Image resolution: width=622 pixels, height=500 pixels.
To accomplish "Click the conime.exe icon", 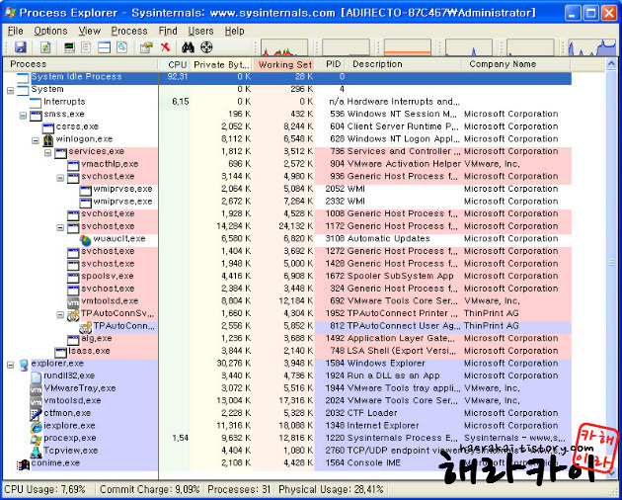I will 24,463.
